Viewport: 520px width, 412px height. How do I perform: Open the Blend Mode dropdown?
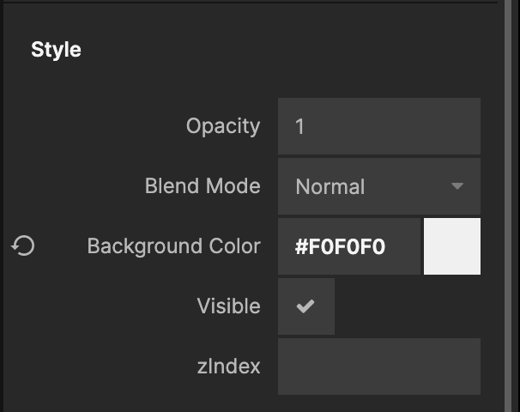[378, 186]
